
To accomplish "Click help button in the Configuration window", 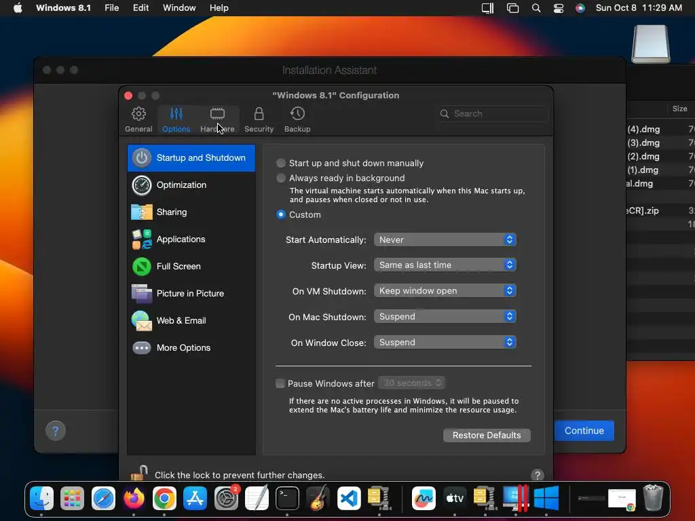I will [x=538, y=475].
